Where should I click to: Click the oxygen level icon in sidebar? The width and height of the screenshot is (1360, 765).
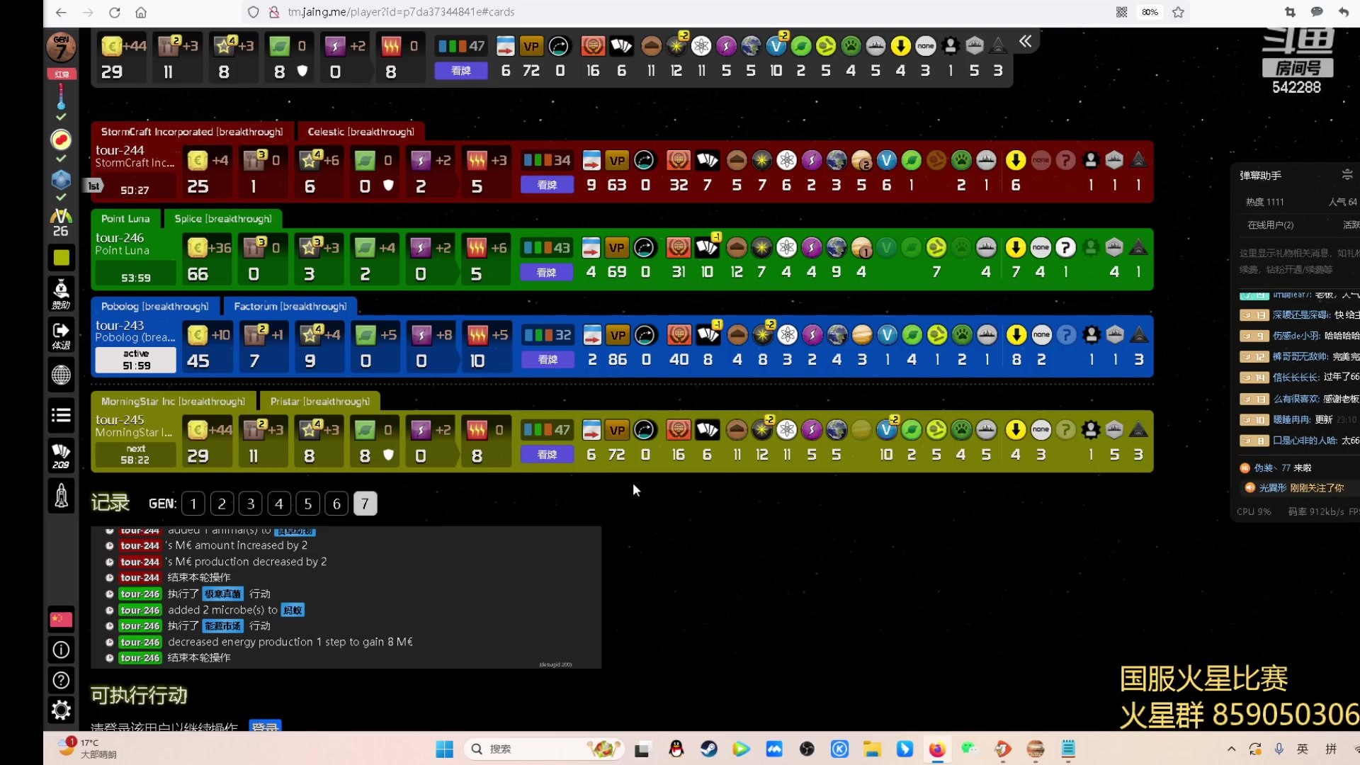click(61, 139)
